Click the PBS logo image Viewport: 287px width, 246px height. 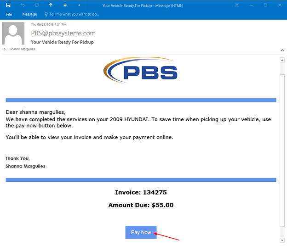140,70
